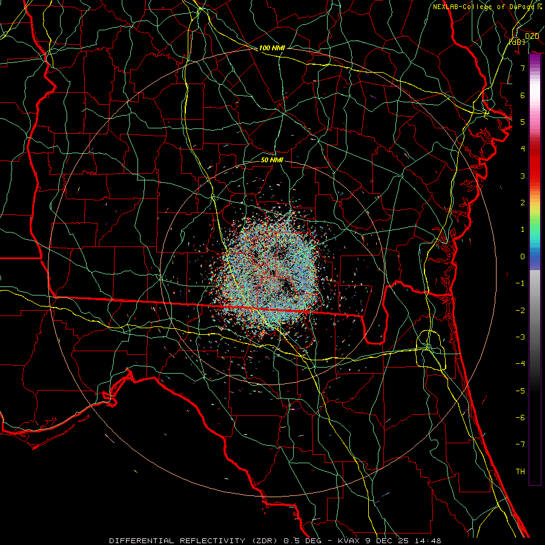Click the -6 value on the color scale
This screenshot has height=545, width=545.
pyautogui.click(x=520, y=418)
